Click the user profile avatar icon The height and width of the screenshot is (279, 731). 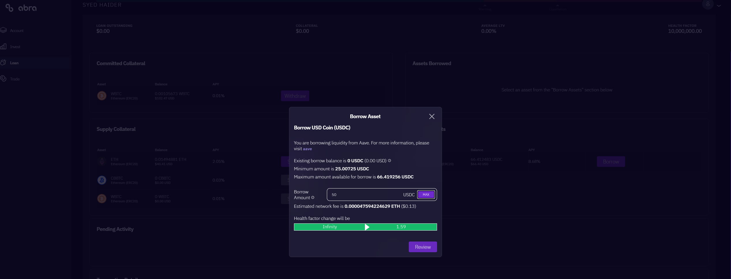coord(708,4)
